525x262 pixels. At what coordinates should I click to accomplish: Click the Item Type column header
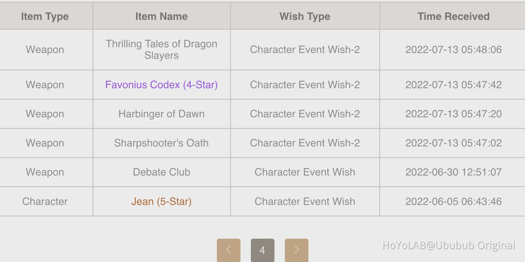pyautogui.click(x=45, y=16)
